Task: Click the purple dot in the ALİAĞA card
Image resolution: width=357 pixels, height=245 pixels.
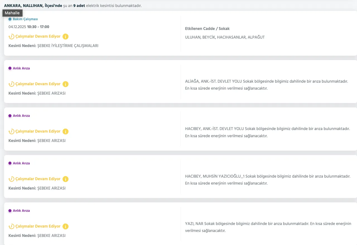Action: pos(10,68)
